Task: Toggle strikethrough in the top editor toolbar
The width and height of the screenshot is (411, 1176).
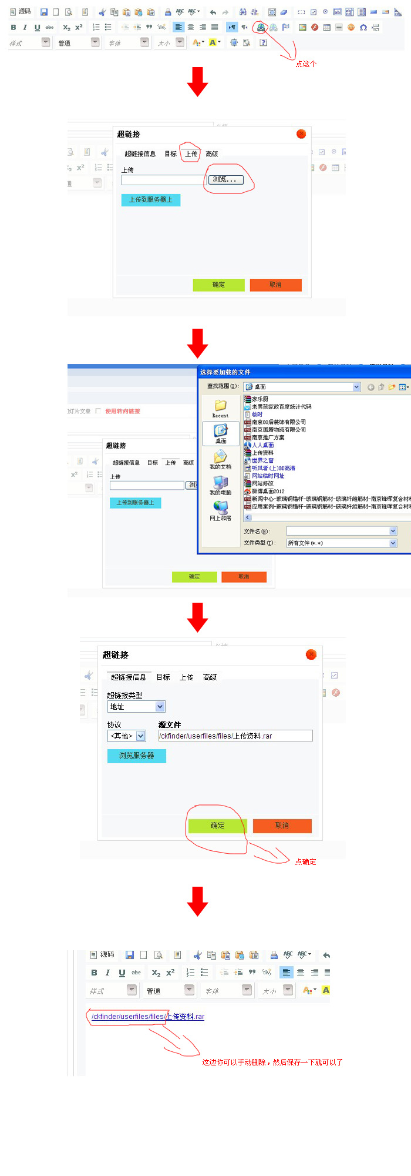Action: (x=49, y=27)
